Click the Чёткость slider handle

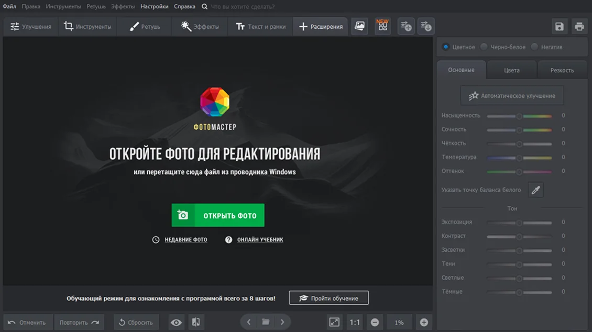pyautogui.click(x=519, y=144)
